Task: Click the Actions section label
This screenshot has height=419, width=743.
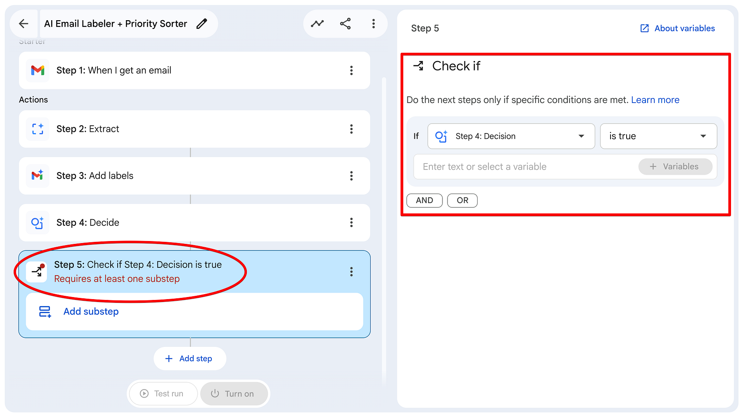Action: point(33,100)
